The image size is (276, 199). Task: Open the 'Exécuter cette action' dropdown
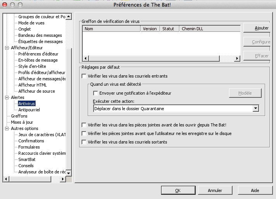255,109
